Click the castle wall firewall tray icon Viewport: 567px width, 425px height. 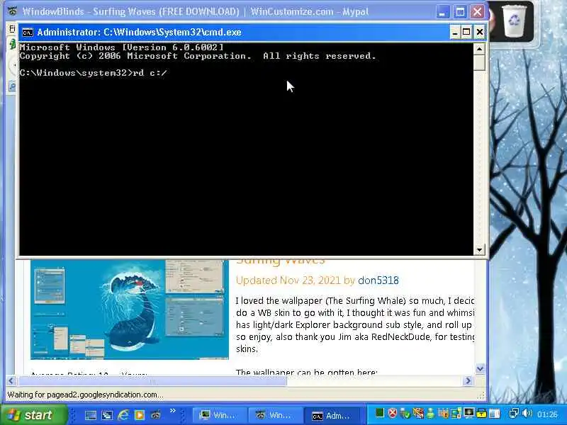[x=444, y=413]
